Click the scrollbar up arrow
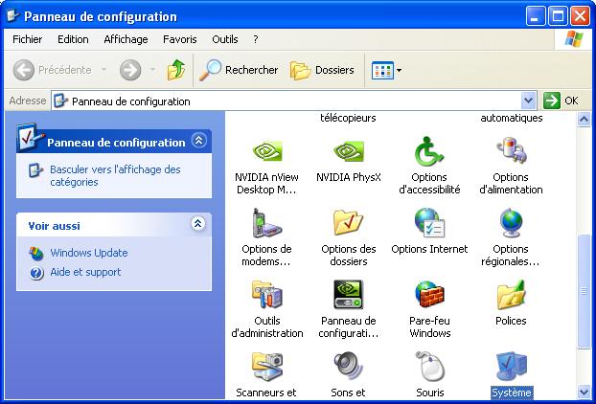 click(x=584, y=120)
